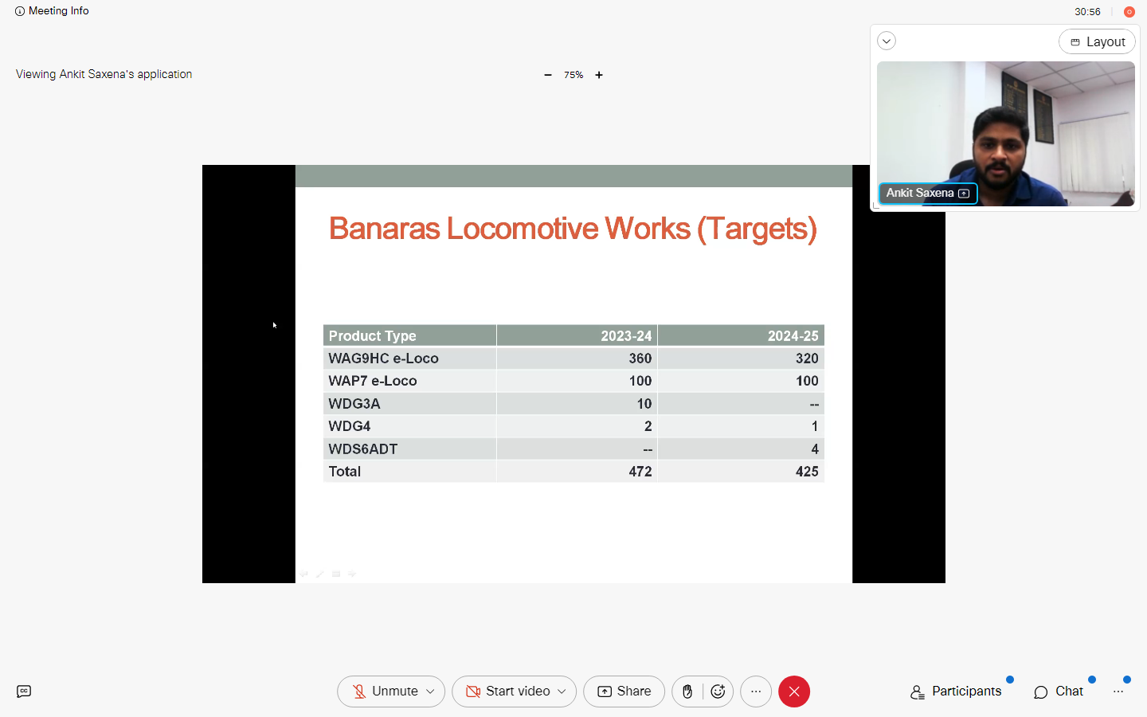Select the WDS6ADT row label
1147x717 pixels.
click(x=363, y=449)
